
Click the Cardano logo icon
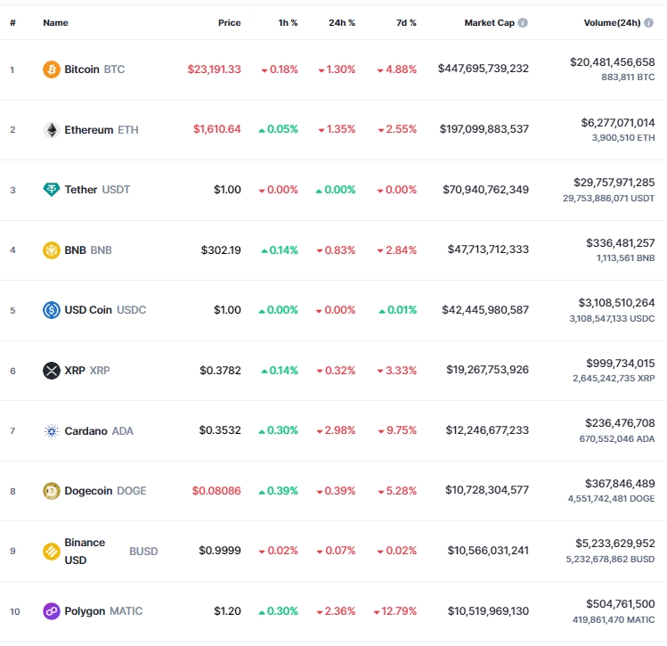coord(52,431)
